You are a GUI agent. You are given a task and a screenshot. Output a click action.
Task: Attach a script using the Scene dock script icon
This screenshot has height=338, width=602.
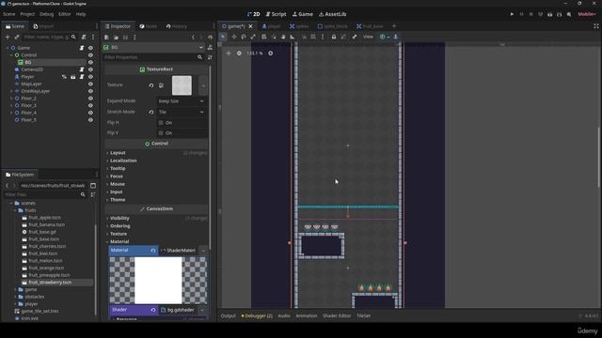point(84,38)
